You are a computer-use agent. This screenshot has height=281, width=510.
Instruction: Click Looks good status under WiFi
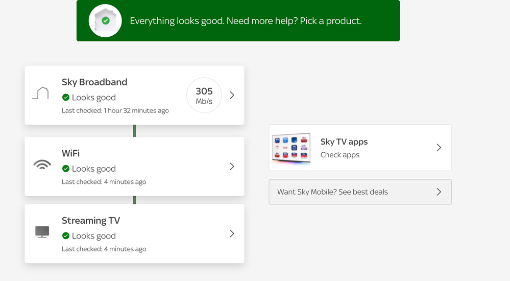click(x=93, y=169)
